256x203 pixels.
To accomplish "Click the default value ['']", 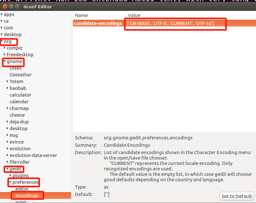I will click(107, 194).
